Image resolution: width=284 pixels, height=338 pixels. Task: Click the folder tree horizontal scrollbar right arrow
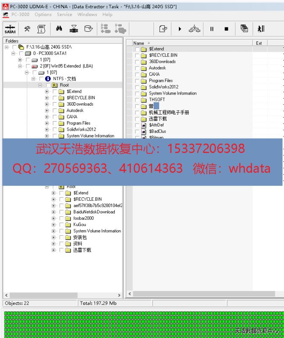pyautogui.click(x=119, y=295)
